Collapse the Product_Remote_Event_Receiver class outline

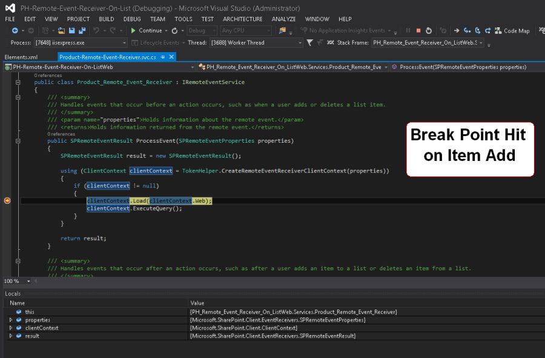pyautogui.click(x=18, y=82)
